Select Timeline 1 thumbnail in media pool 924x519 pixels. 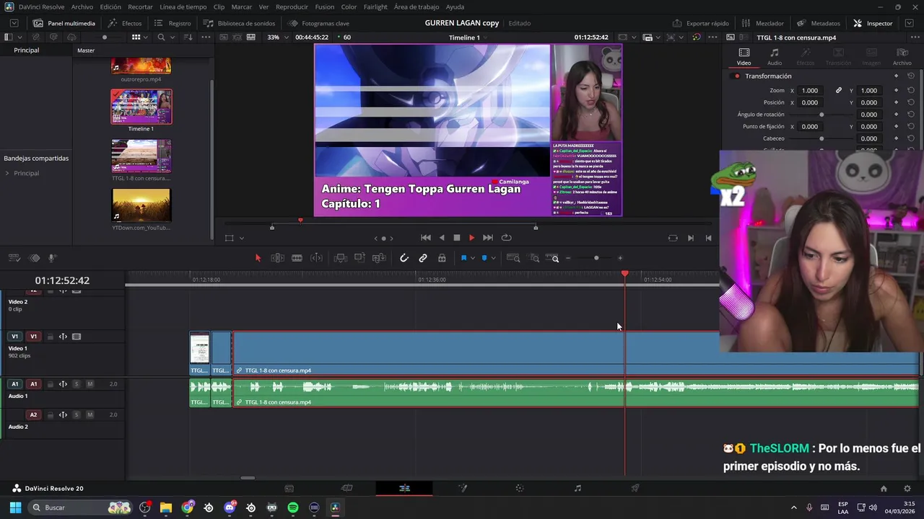click(x=141, y=107)
